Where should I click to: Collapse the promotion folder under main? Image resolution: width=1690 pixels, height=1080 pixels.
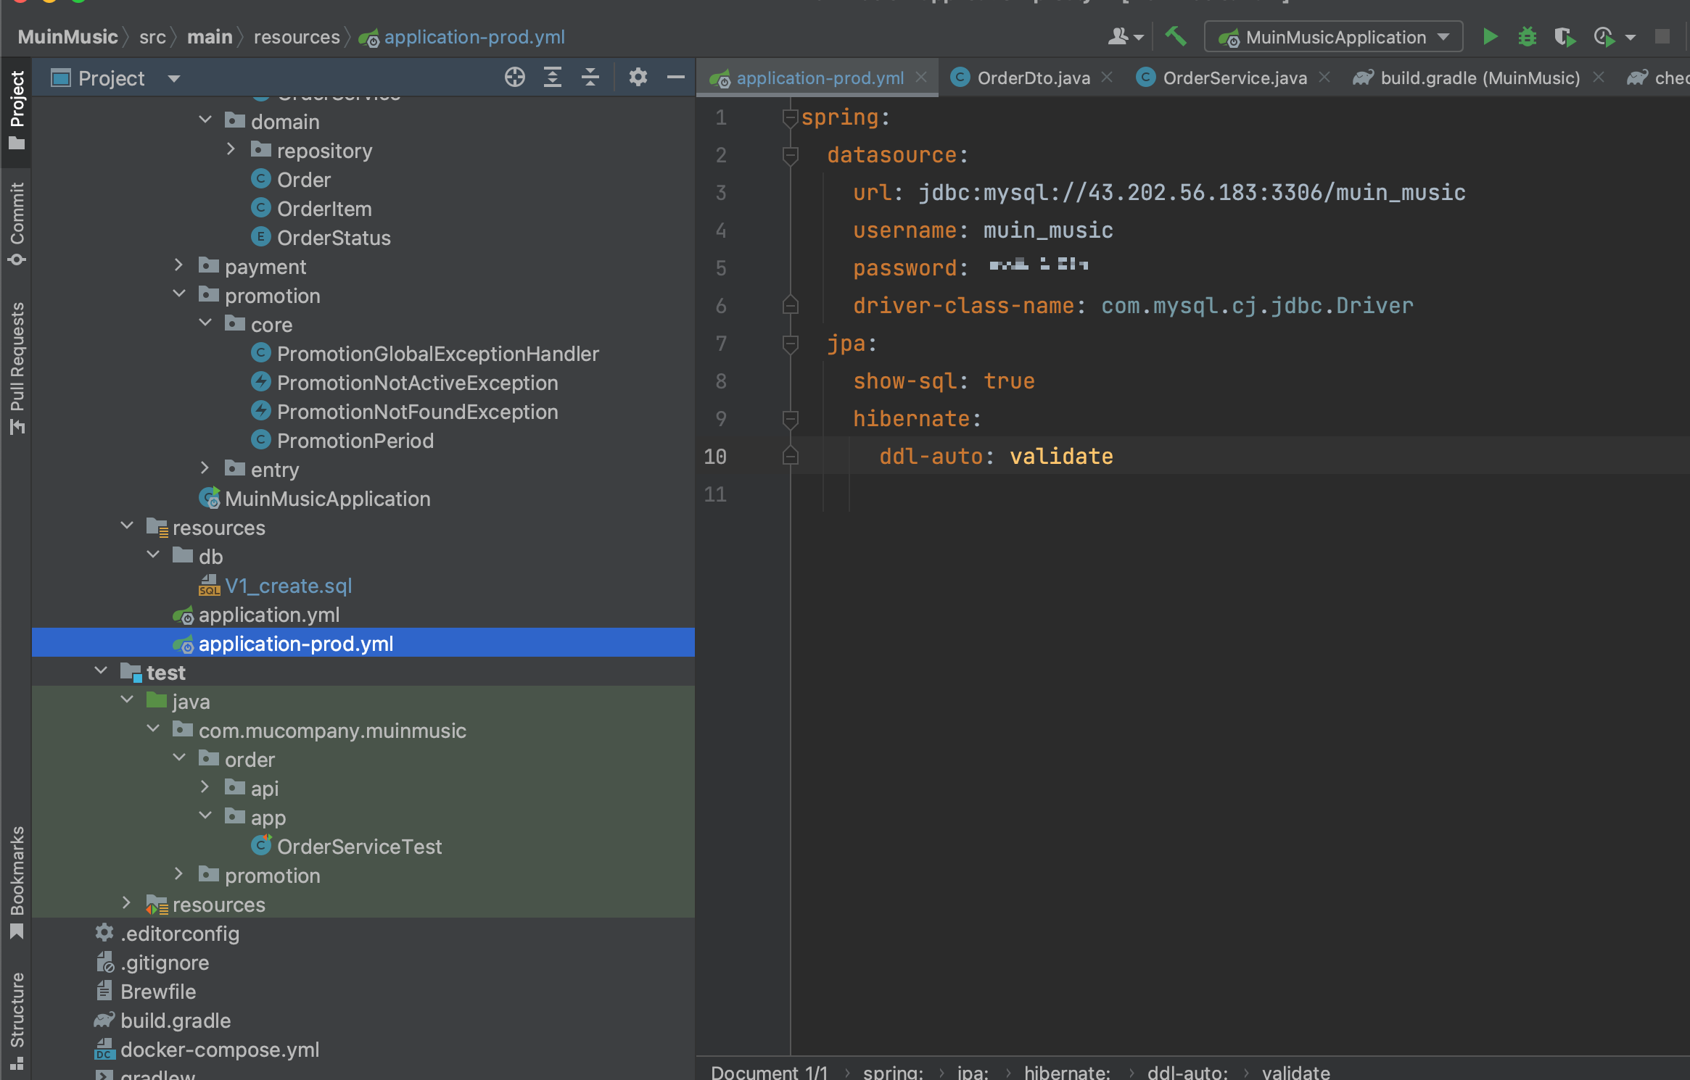coord(179,295)
